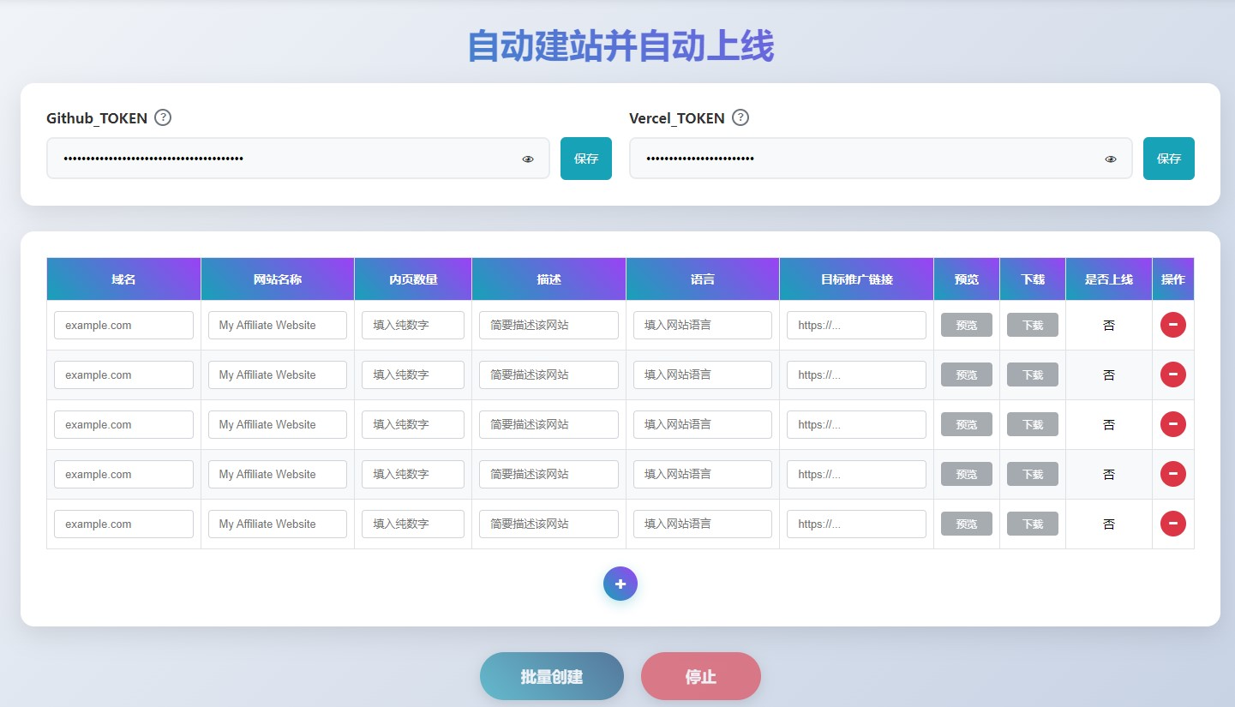This screenshot has height=707, width=1235.
Task: Click 预览 button in the fifth row
Action: (x=967, y=524)
